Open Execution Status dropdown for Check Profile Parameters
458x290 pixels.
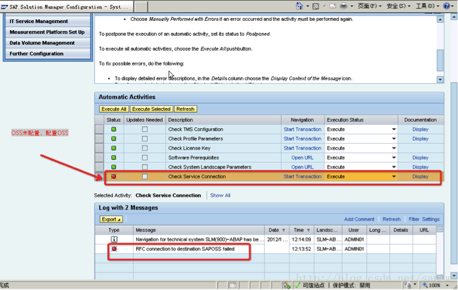394,138
